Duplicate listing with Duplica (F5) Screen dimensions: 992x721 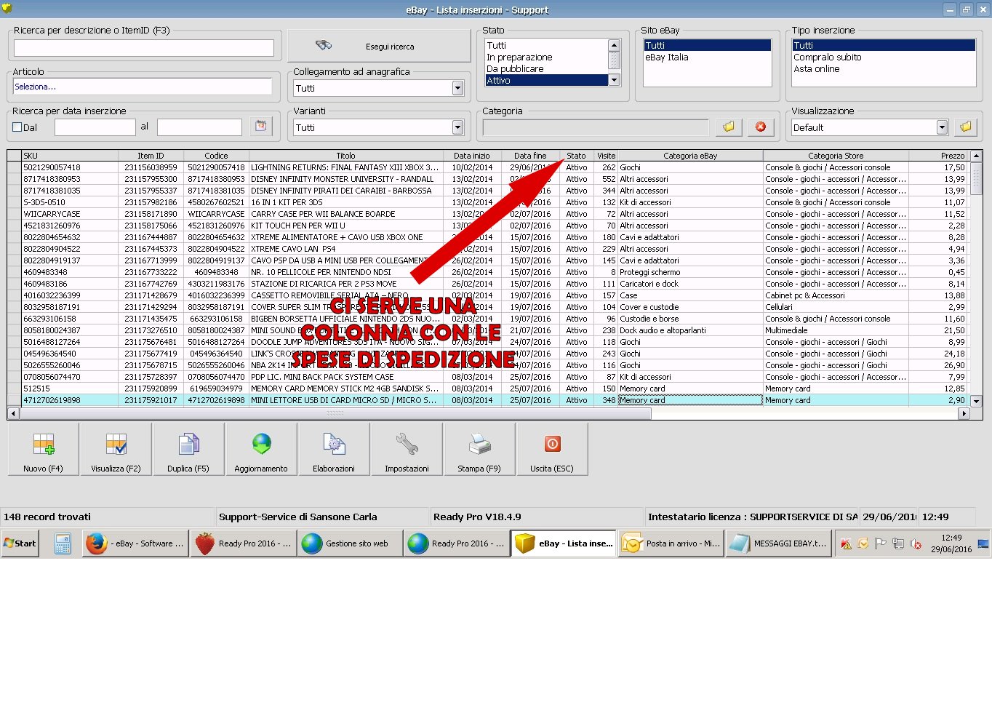(188, 450)
